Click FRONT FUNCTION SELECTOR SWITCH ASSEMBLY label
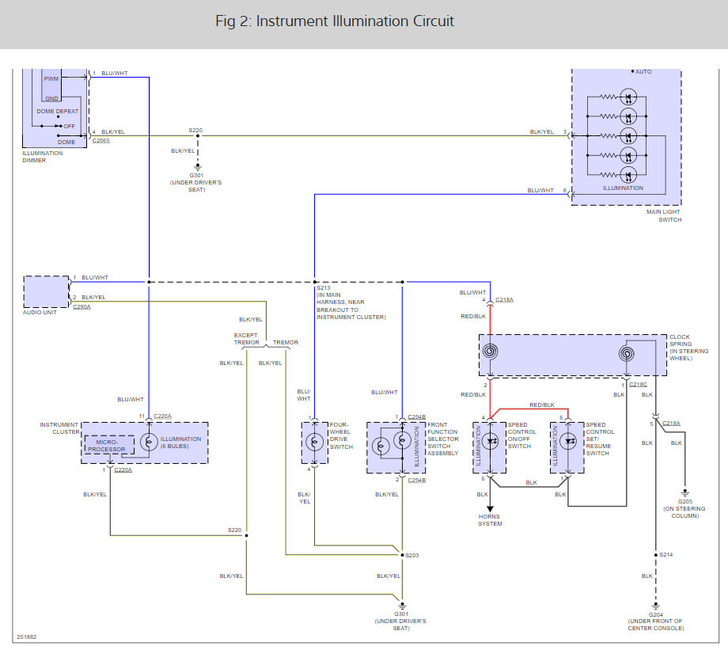This screenshot has width=728, height=650. 443,439
